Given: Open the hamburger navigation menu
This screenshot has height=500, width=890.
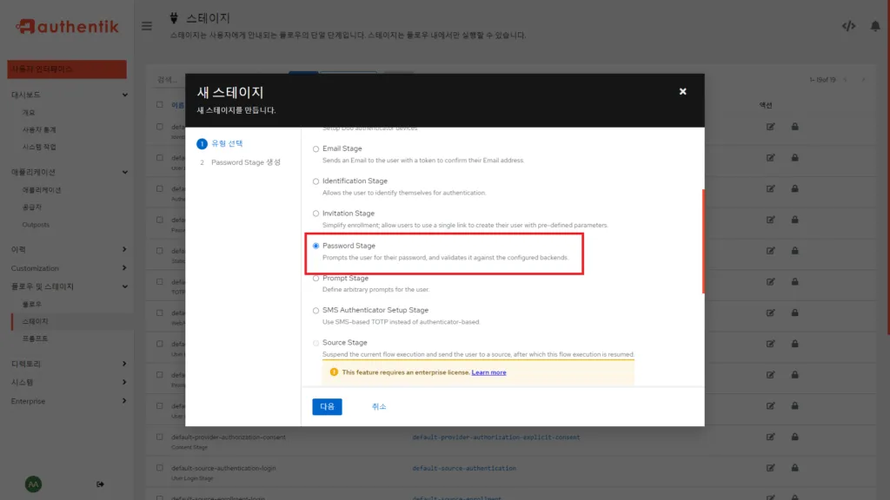Looking at the screenshot, I should (146, 25).
